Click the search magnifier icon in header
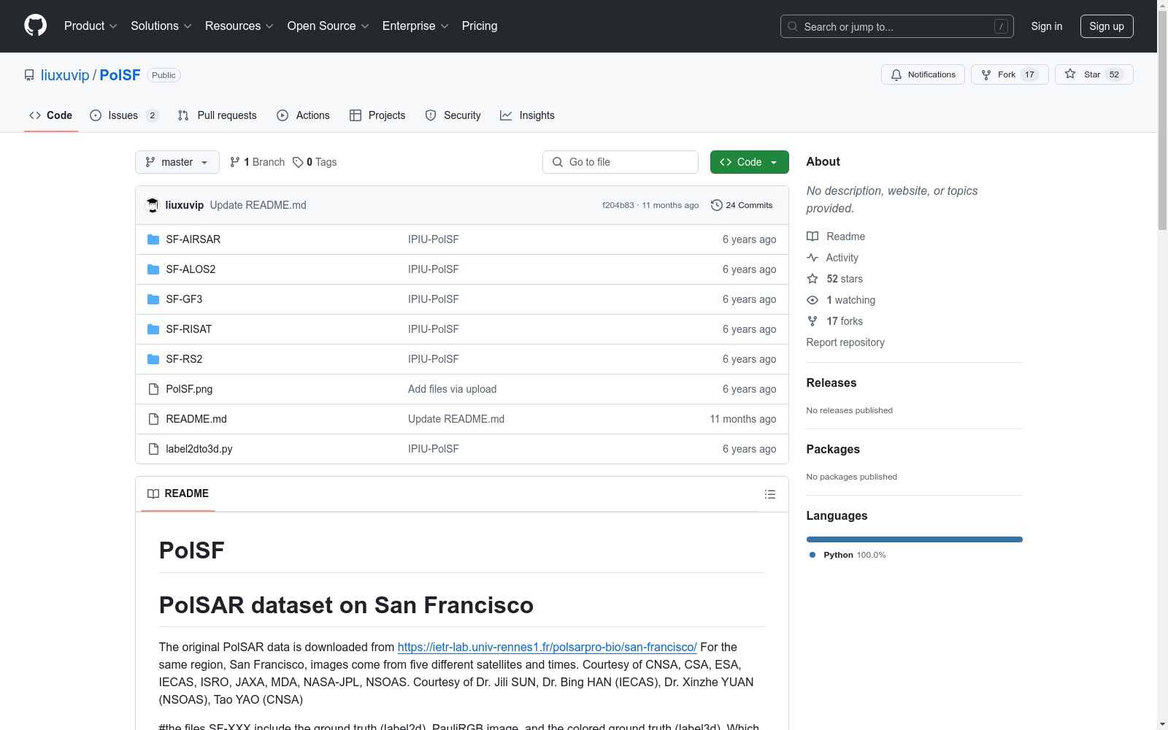 point(793,26)
